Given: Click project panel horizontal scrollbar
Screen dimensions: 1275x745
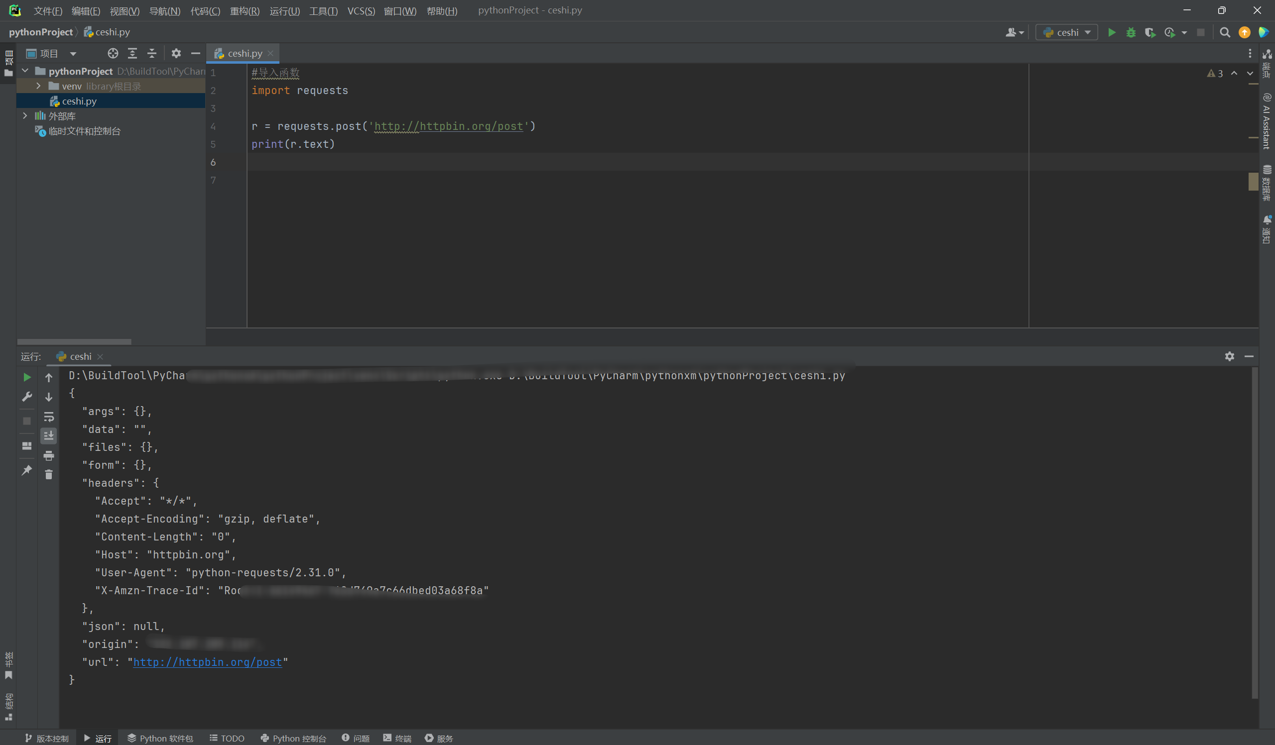Looking at the screenshot, I should point(74,342).
